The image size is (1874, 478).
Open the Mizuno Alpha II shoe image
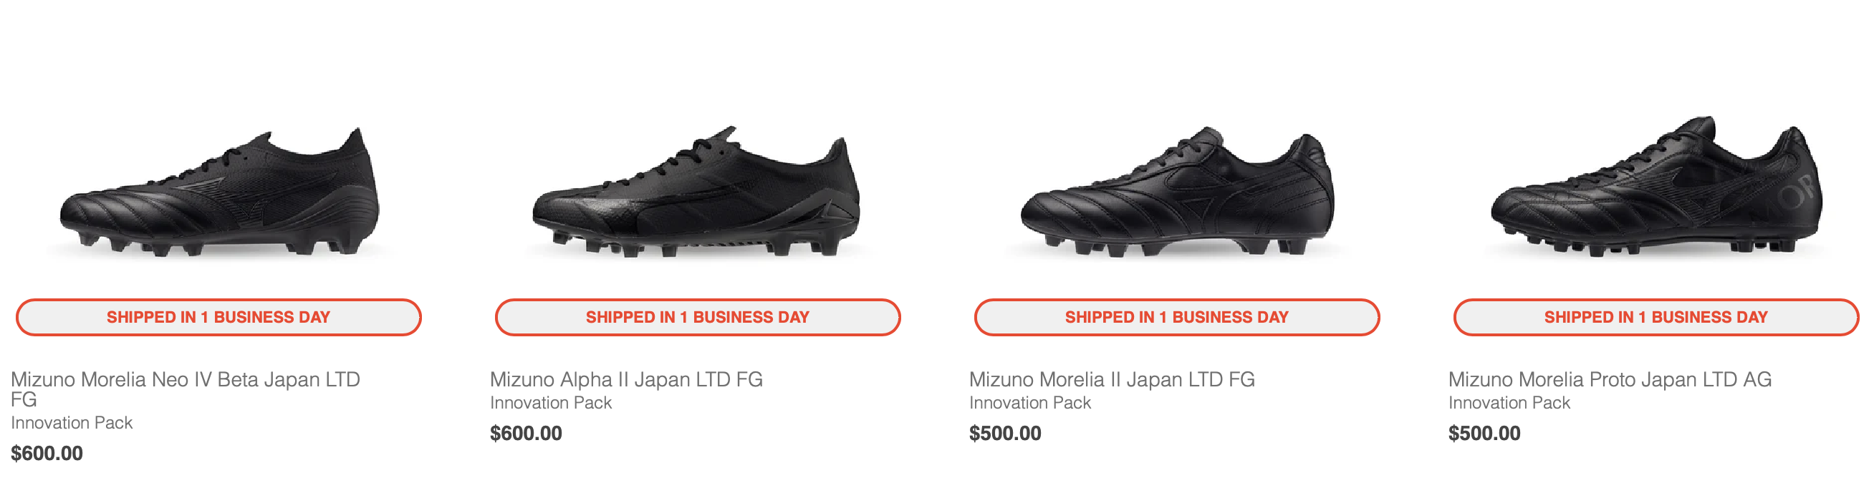[697, 192]
